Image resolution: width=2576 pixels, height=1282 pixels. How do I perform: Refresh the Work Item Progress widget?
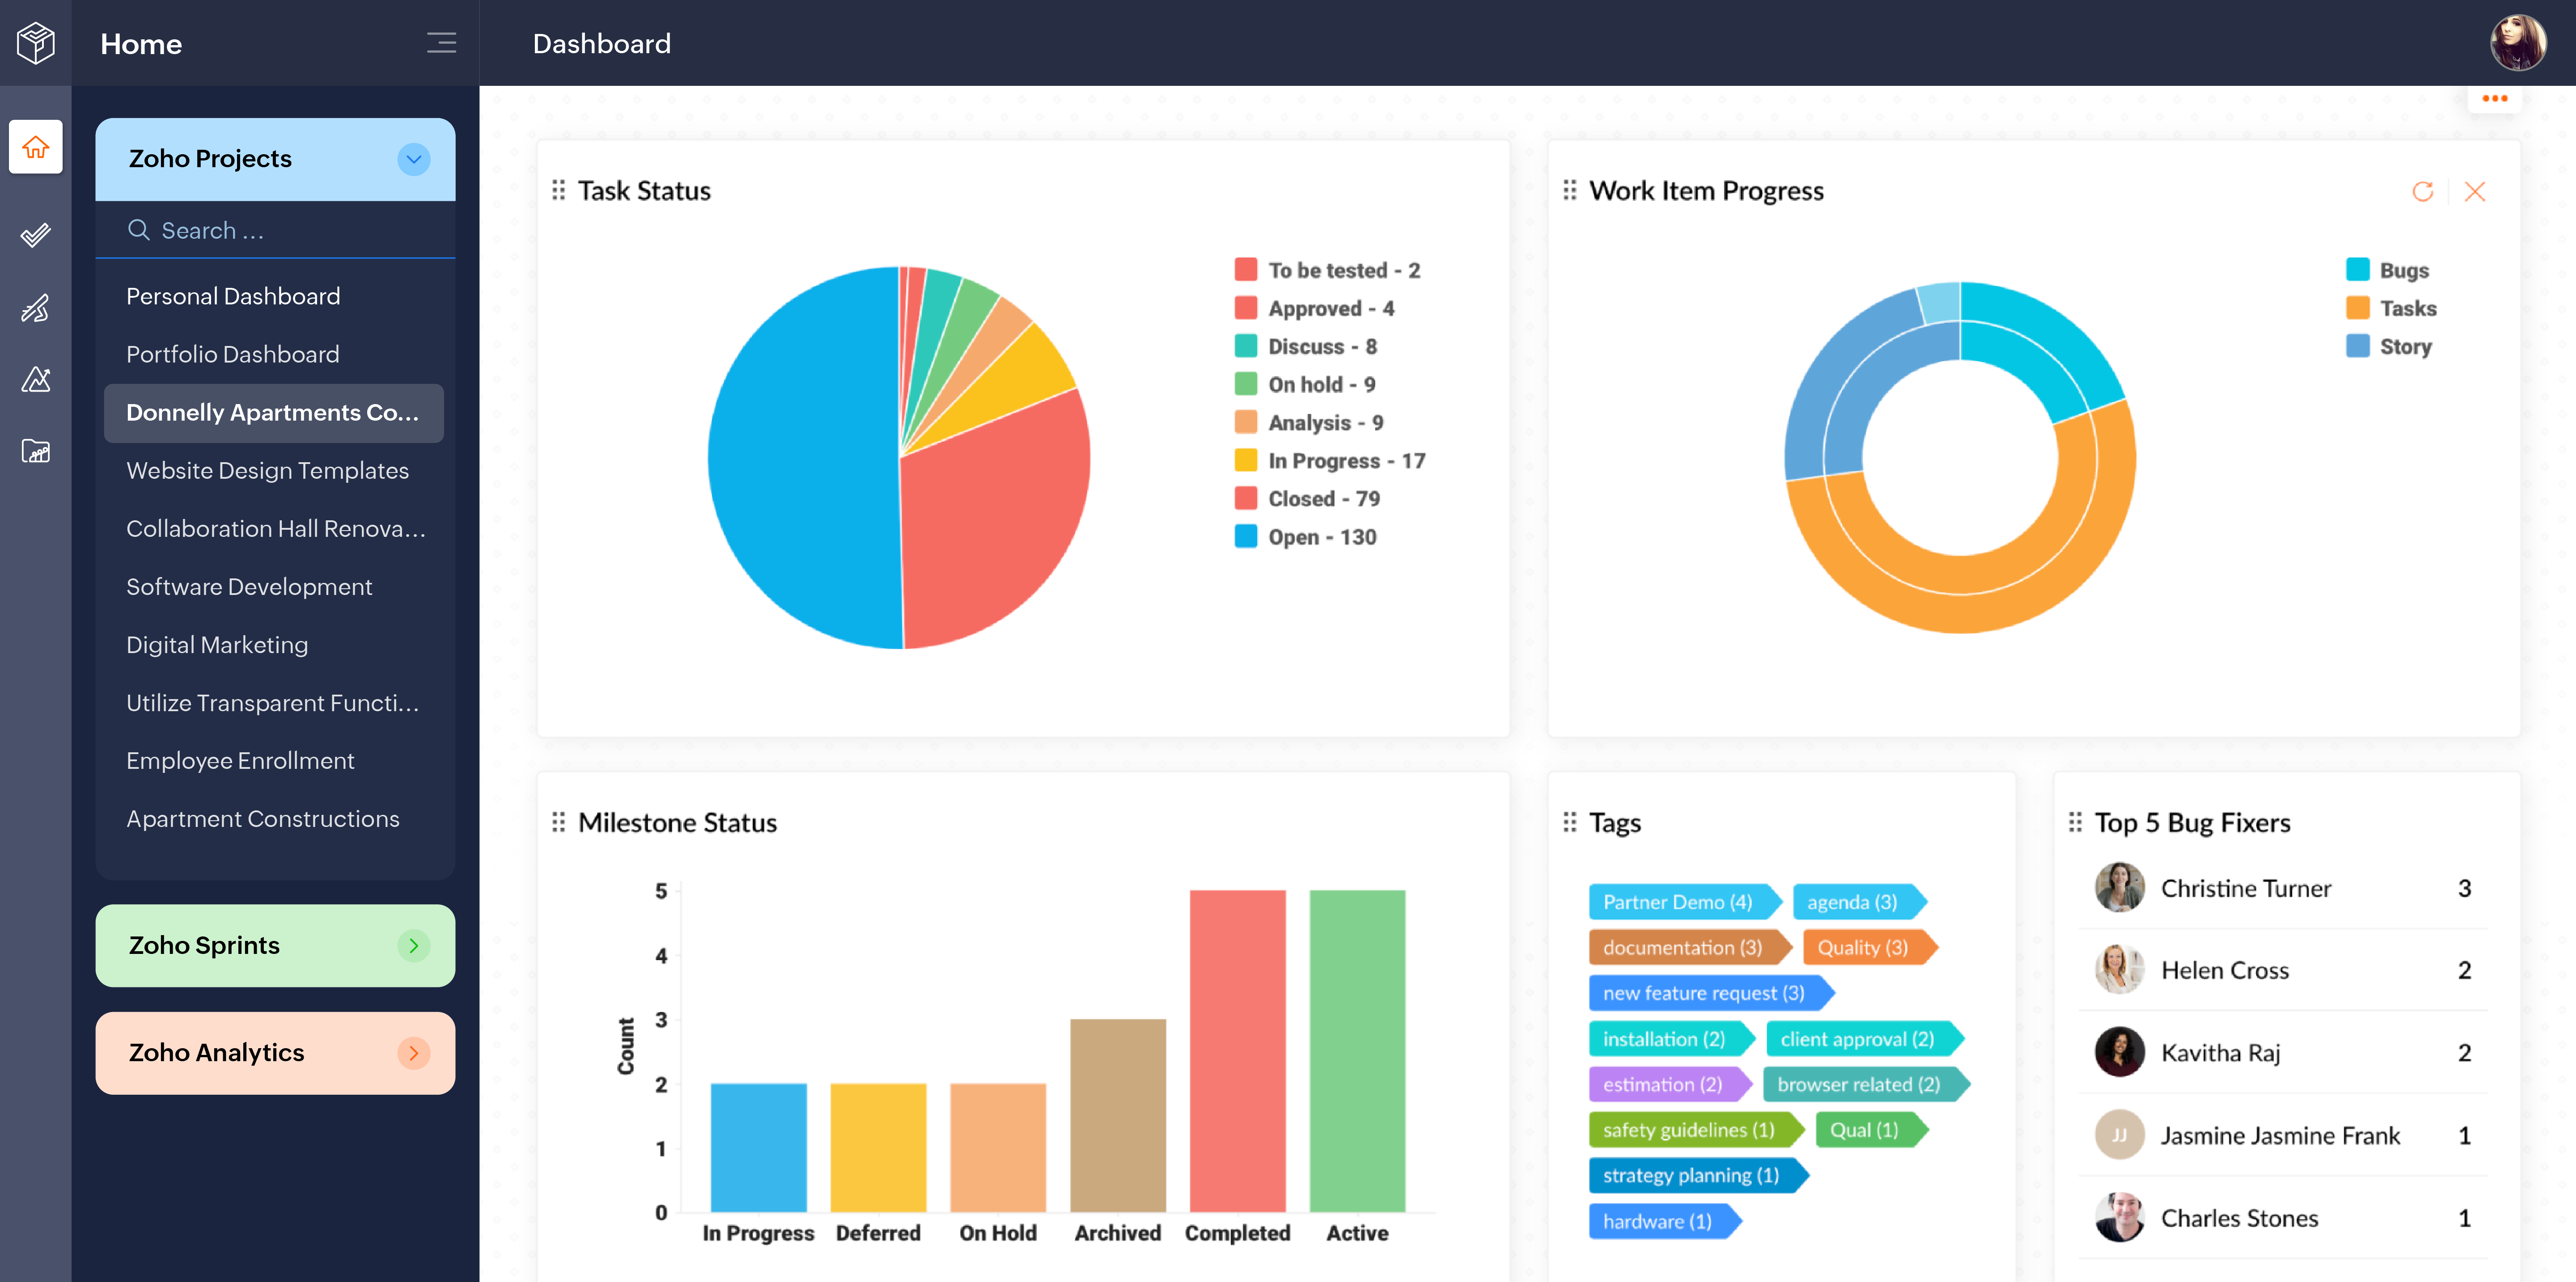(2422, 191)
